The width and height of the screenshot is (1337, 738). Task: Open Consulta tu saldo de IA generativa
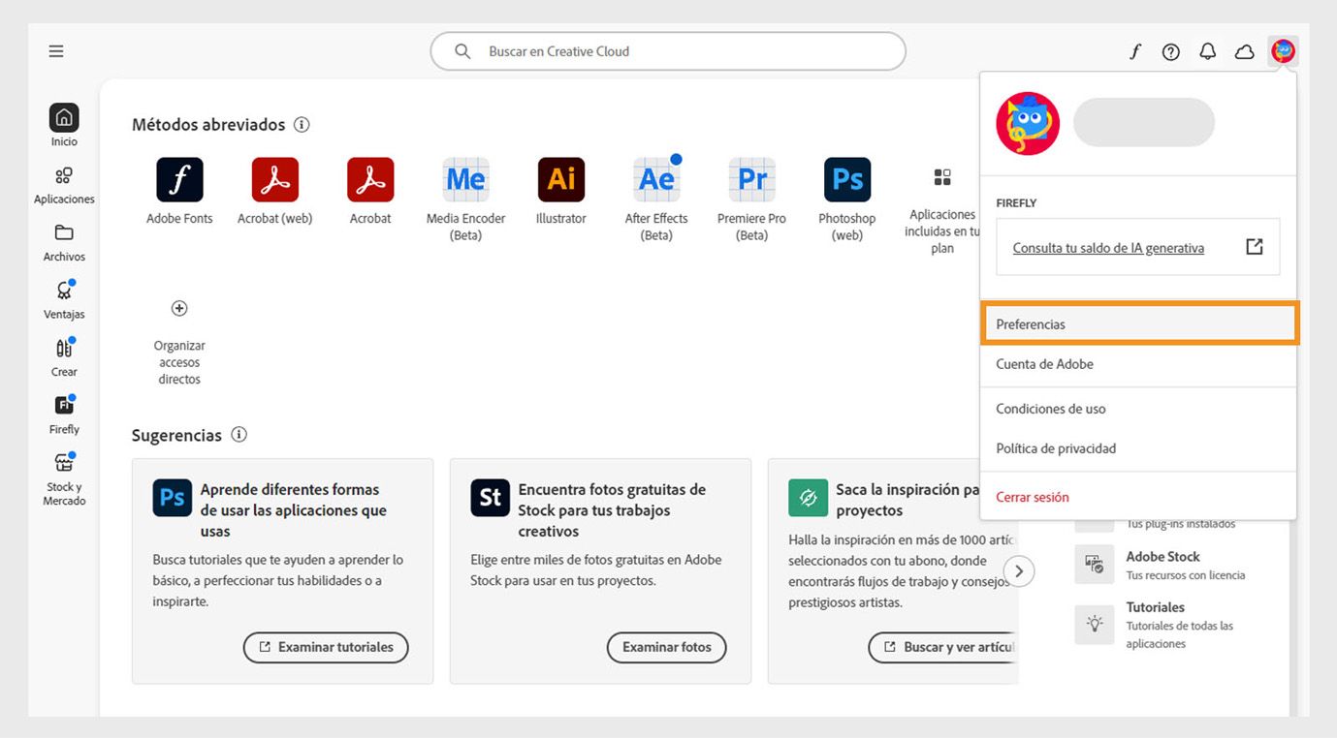pos(1138,247)
